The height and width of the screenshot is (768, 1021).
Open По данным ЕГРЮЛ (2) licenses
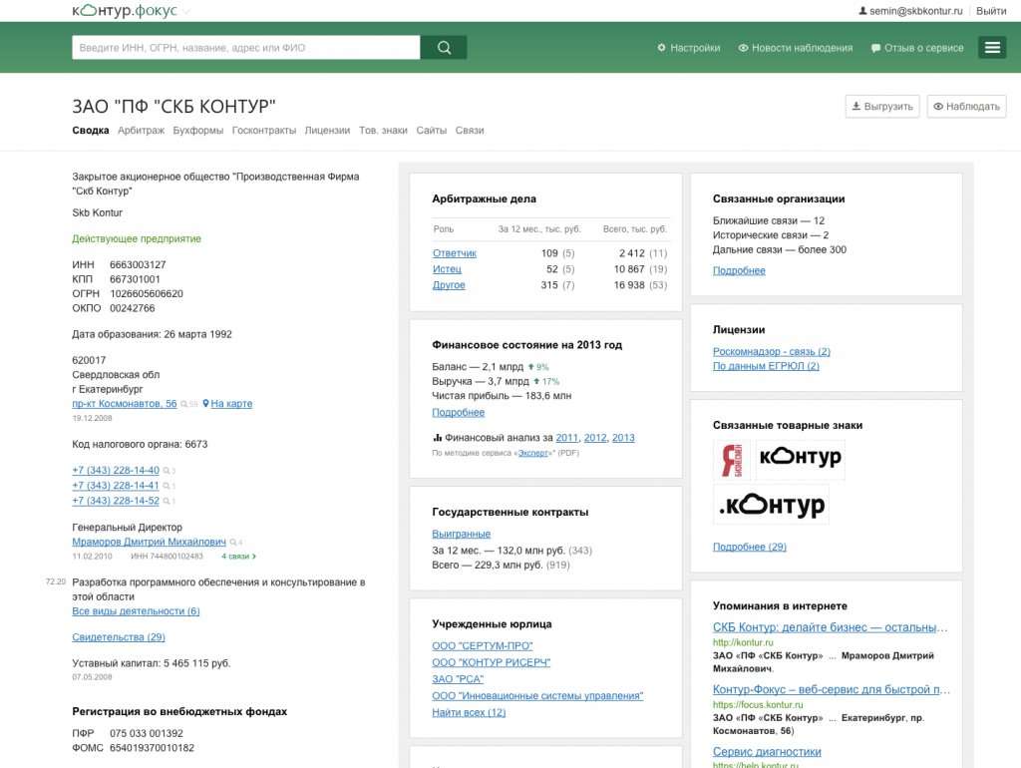pyautogui.click(x=766, y=366)
